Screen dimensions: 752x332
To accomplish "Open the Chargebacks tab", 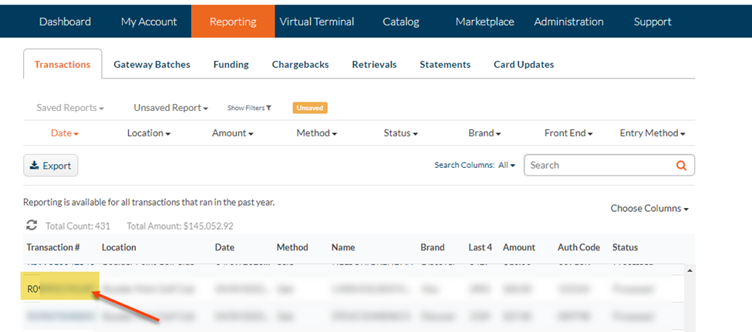I will click(300, 65).
